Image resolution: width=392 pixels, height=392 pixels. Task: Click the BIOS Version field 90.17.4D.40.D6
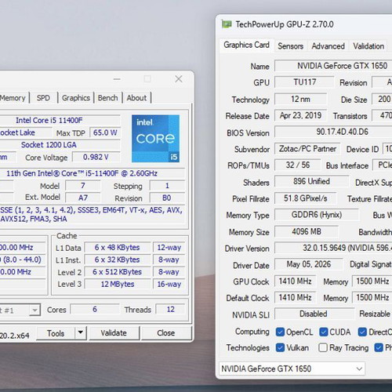tap(333, 132)
